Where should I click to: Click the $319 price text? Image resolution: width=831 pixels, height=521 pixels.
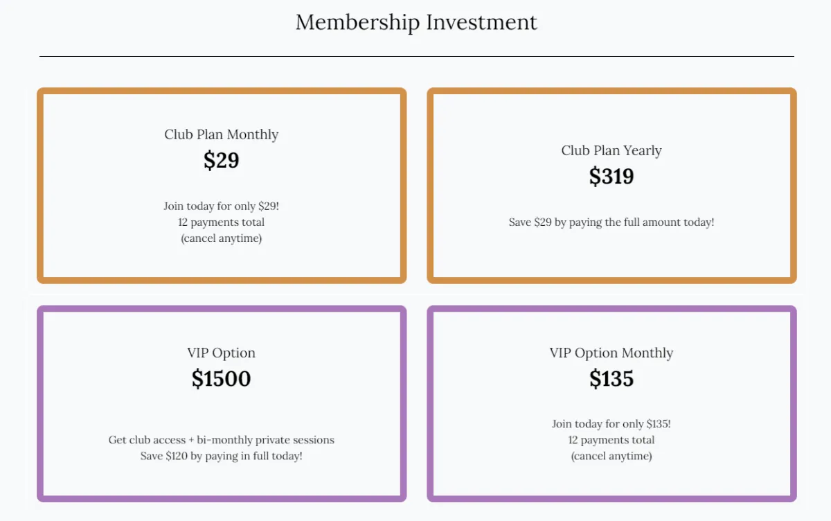(611, 177)
